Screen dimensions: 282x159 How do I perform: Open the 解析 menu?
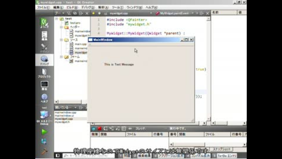click(103, 7)
